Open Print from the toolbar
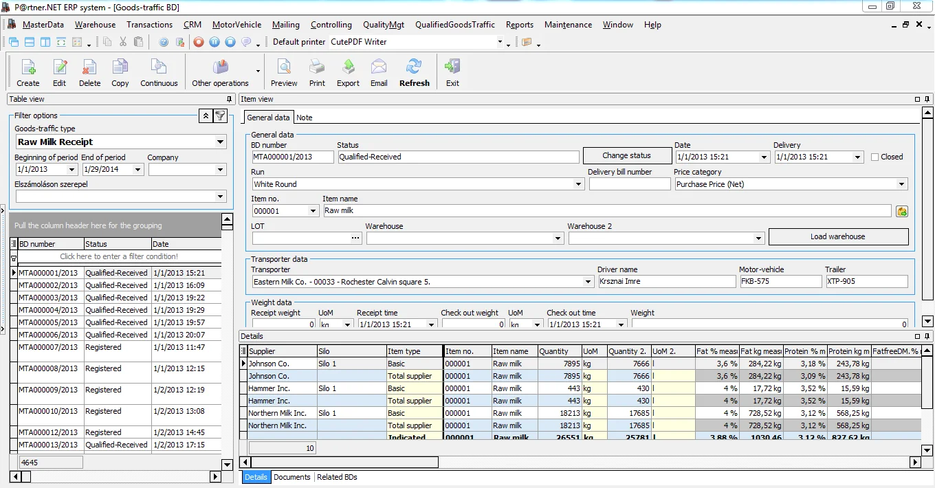The image size is (935, 488). pos(317,72)
